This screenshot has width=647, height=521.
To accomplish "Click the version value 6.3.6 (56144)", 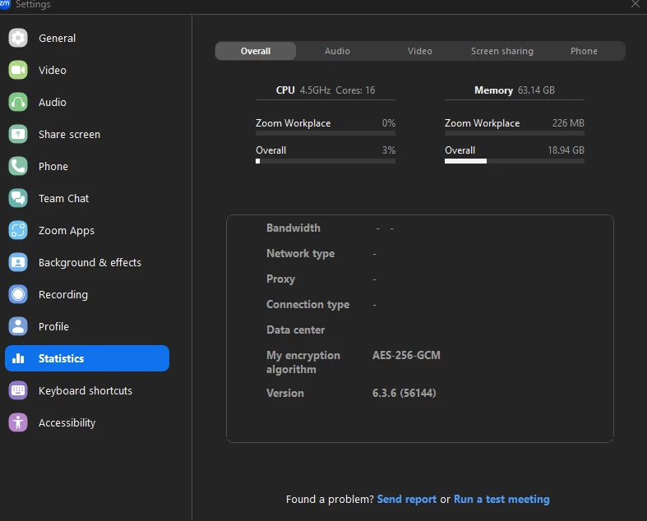I will [x=404, y=393].
